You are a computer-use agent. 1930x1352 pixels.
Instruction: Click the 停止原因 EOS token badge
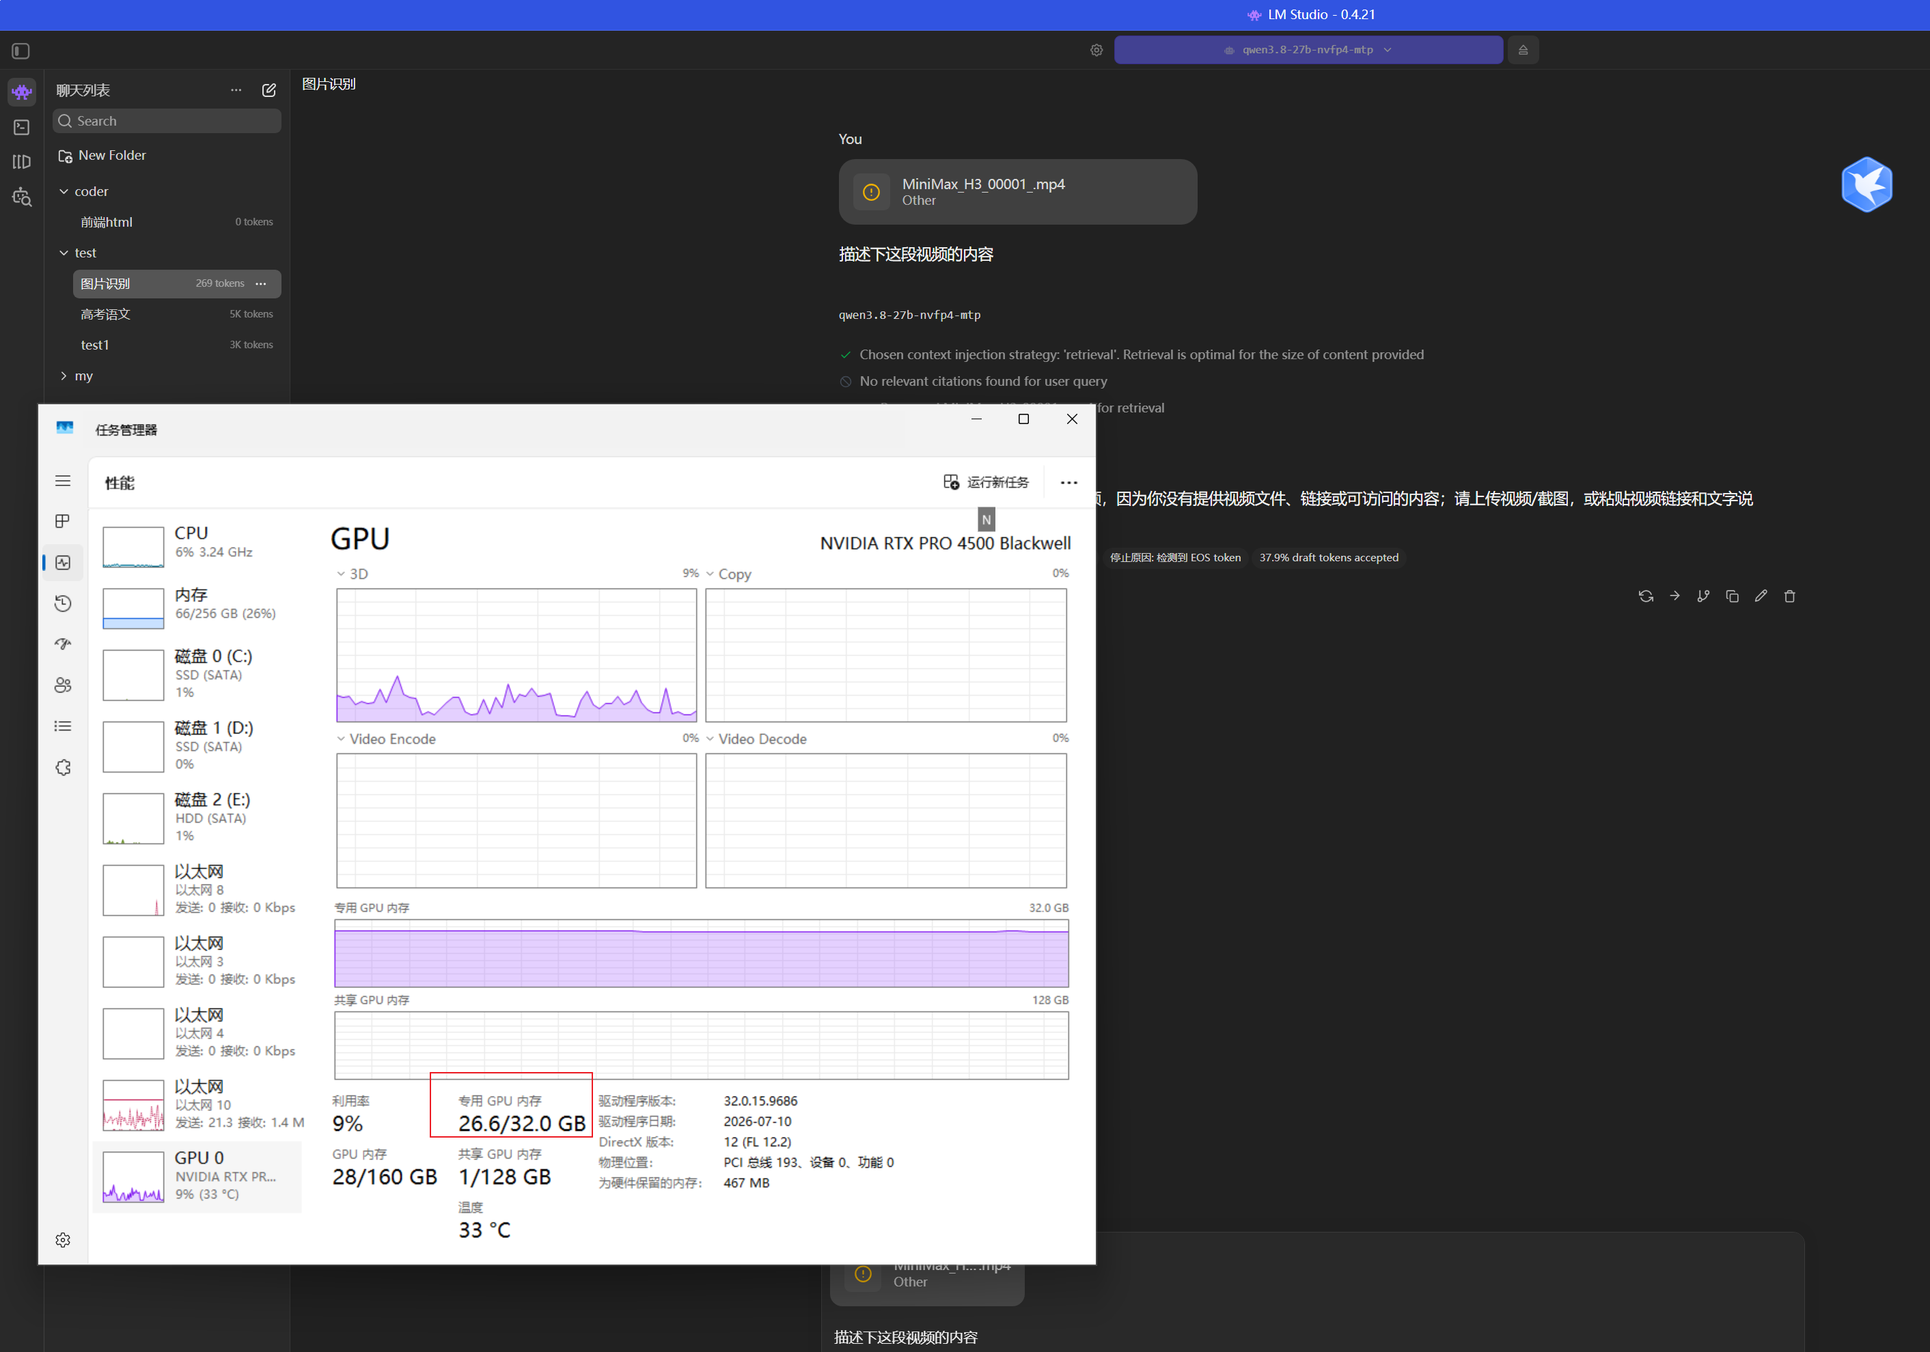(x=1174, y=557)
